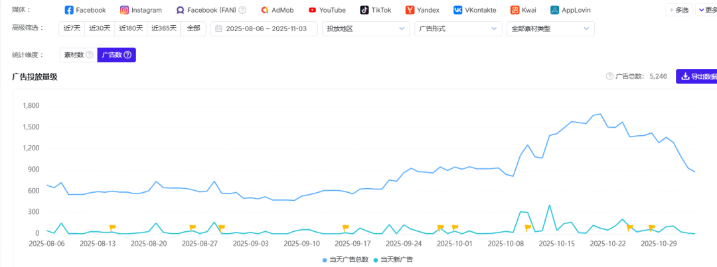
Task: Select the YouTube media icon
Action: click(312, 10)
